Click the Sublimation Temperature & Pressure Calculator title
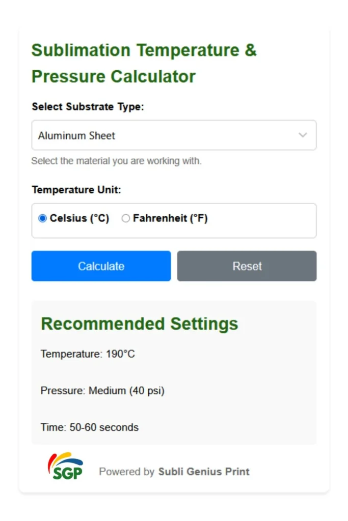Viewport: 348px width, 521px height. click(x=144, y=64)
